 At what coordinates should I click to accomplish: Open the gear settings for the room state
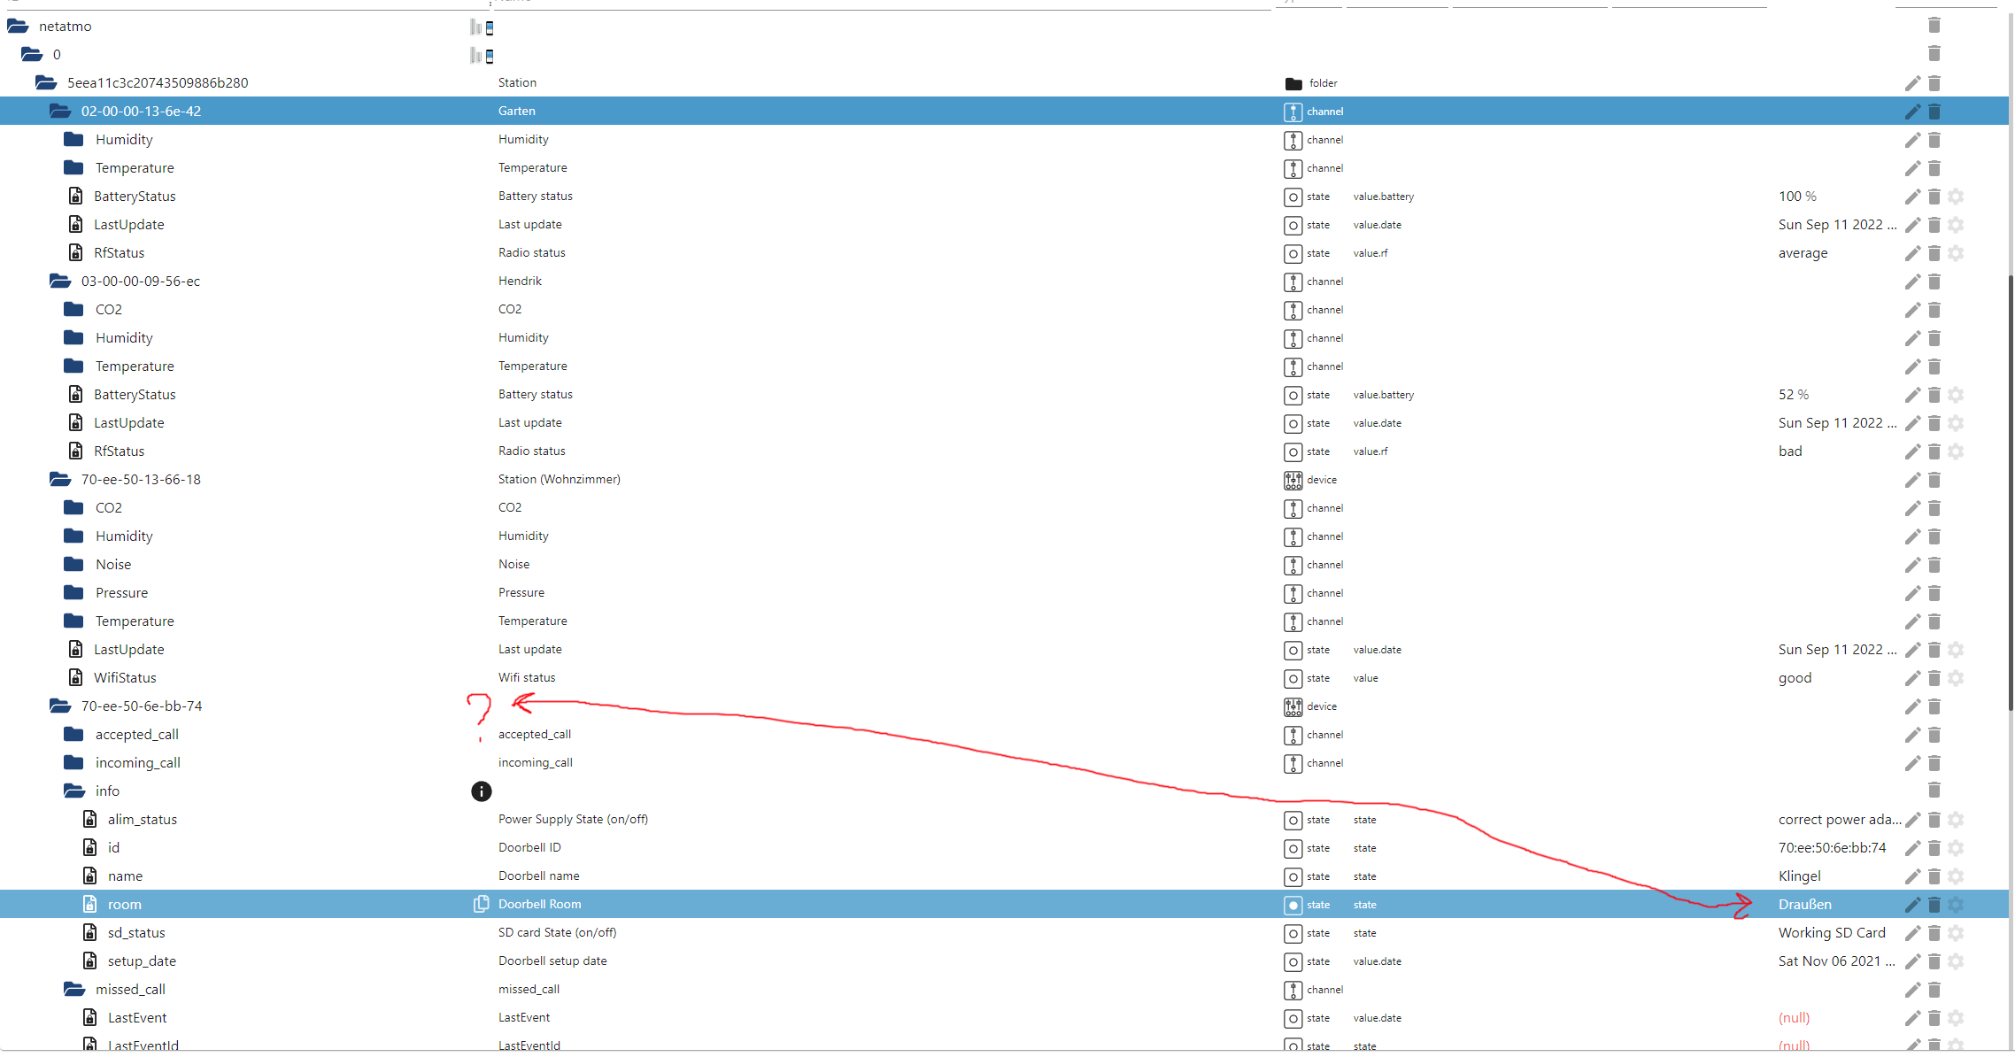click(x=1957, y=905)
